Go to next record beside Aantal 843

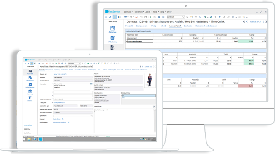click(x=263, y=21)
